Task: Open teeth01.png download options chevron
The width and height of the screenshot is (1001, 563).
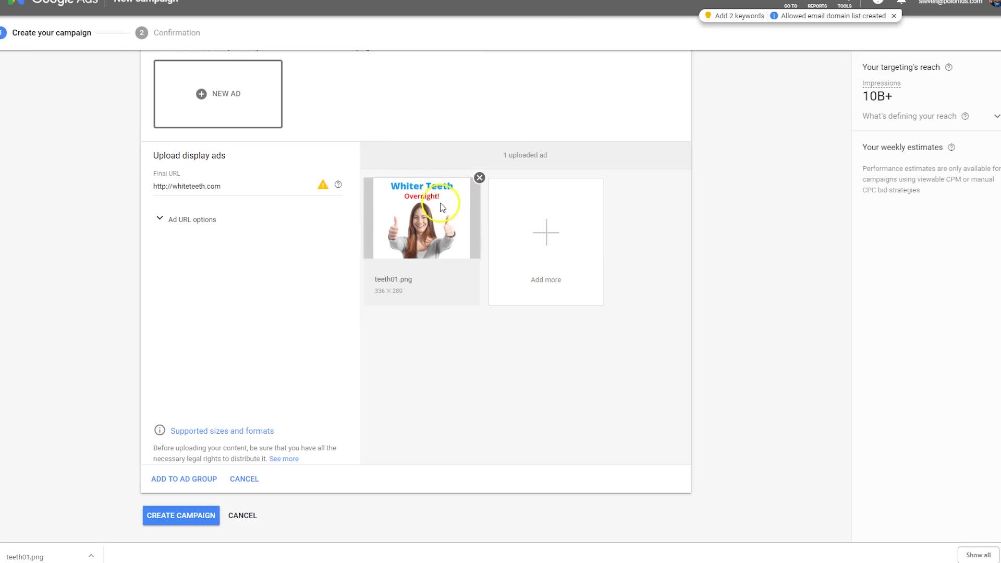Action: [x=91, y=556]
